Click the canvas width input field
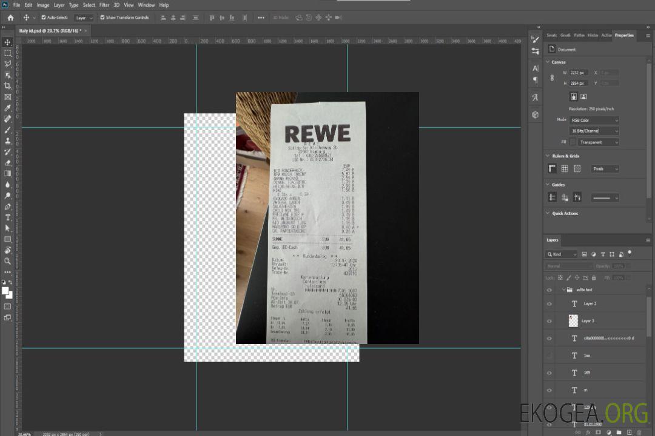The height and width of the screenshot is (436, 655). tap(579, 73)
